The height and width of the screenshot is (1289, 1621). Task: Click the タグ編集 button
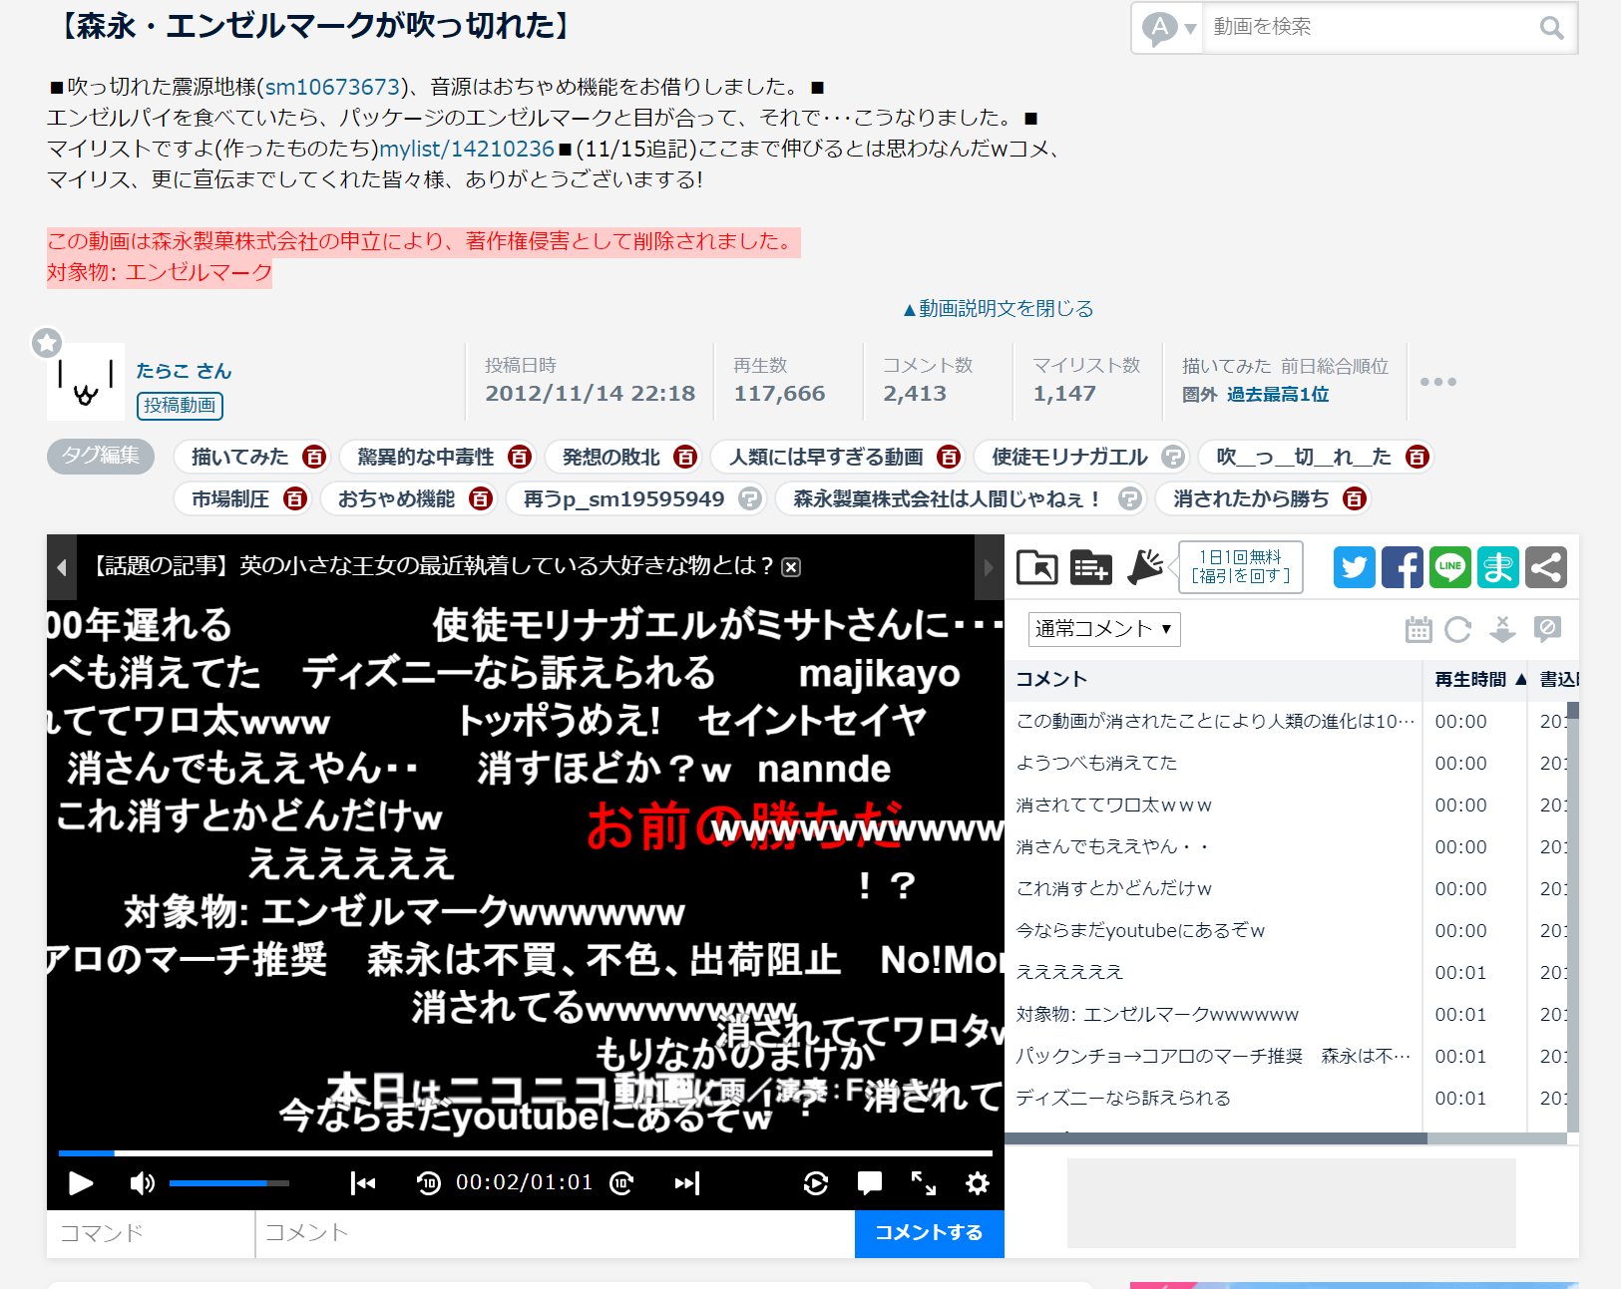[x=100, y=456]
